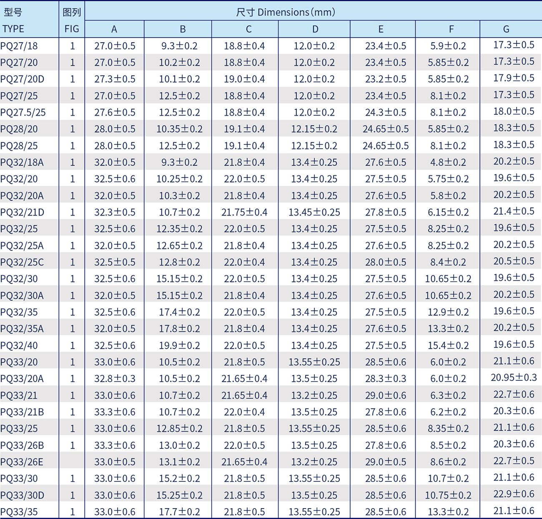Image resolution: width=542 pixels, height=519 pixels.
Task: Select the 19.9±0.2 cell in PQ32/40 row
Action: 179,345
